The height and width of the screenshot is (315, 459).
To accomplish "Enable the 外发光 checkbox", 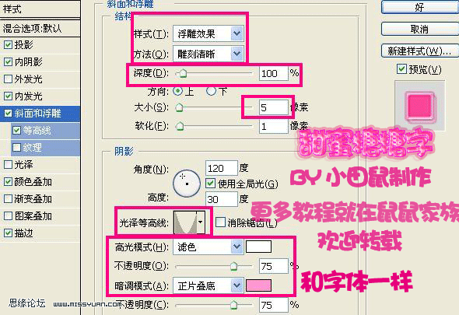I will coord(8,79).
